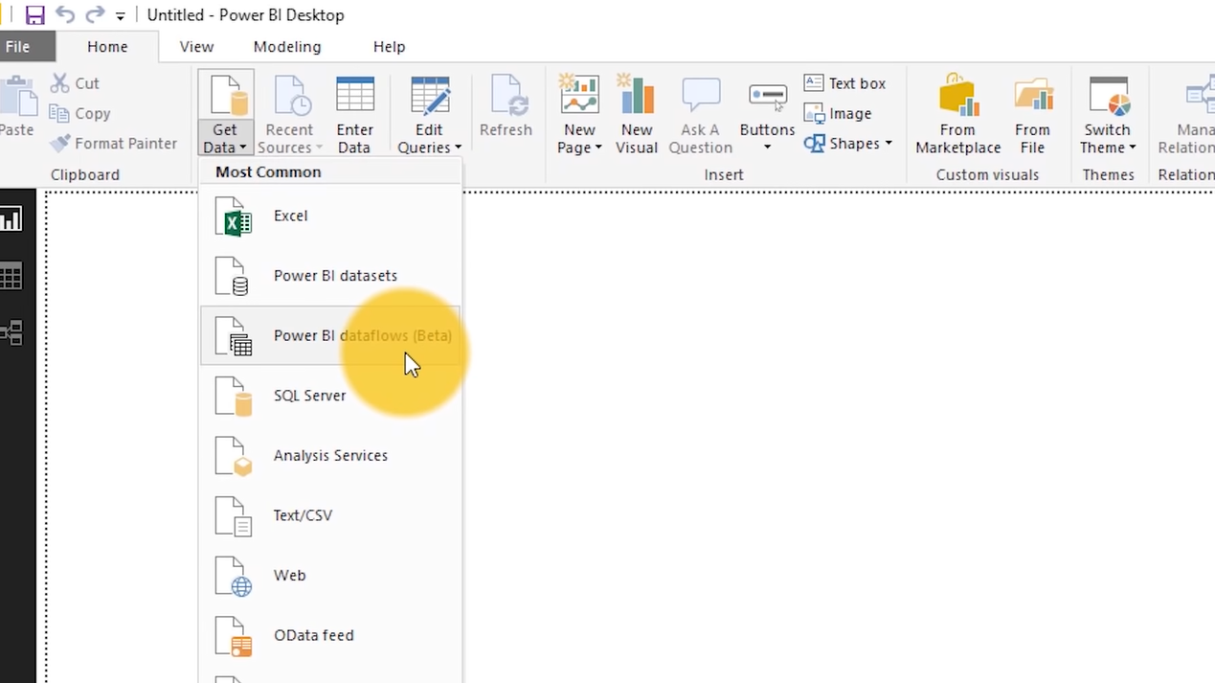1215x683 pixels.
Task: Click the Cut command
Action: (75, 83)
